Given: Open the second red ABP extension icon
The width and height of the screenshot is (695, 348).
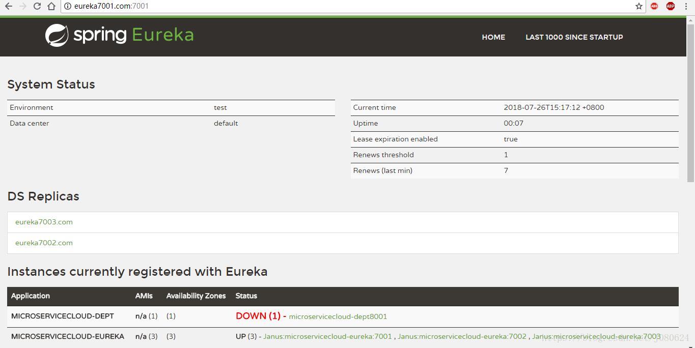Looking at the screenshot, I should 671,6.
